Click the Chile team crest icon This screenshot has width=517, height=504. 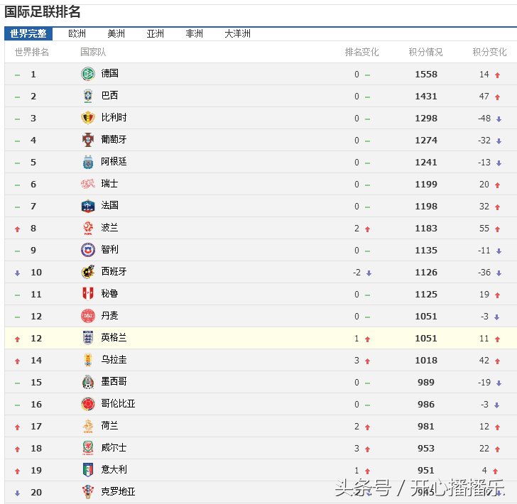tap(88, 250)
